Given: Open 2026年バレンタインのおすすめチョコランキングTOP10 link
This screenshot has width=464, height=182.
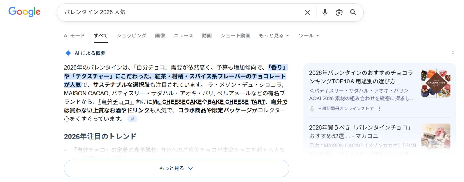Looking at the screenshot, I should coord(361,77).
